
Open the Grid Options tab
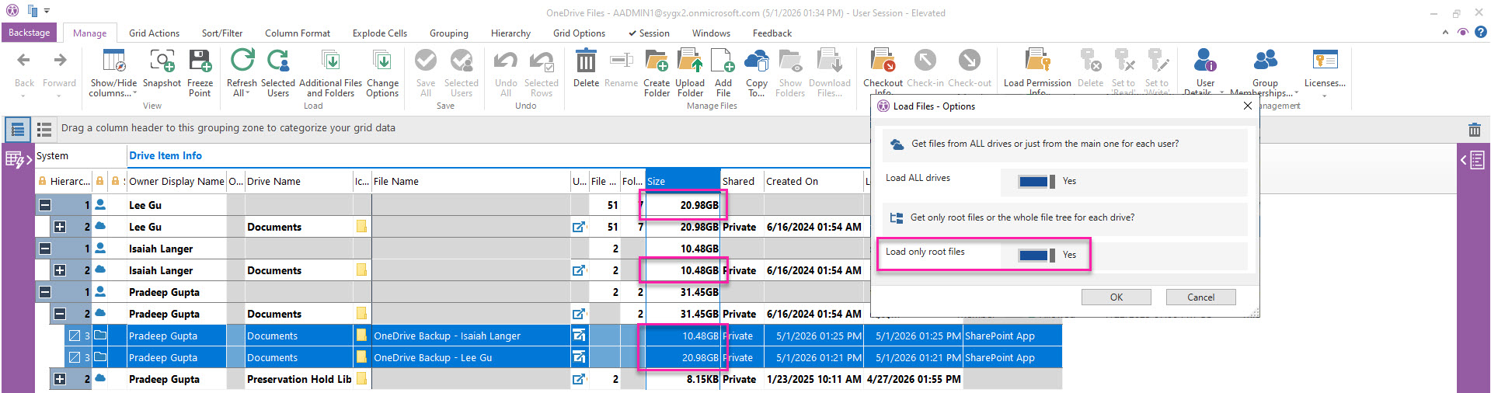tap(579, 33)
